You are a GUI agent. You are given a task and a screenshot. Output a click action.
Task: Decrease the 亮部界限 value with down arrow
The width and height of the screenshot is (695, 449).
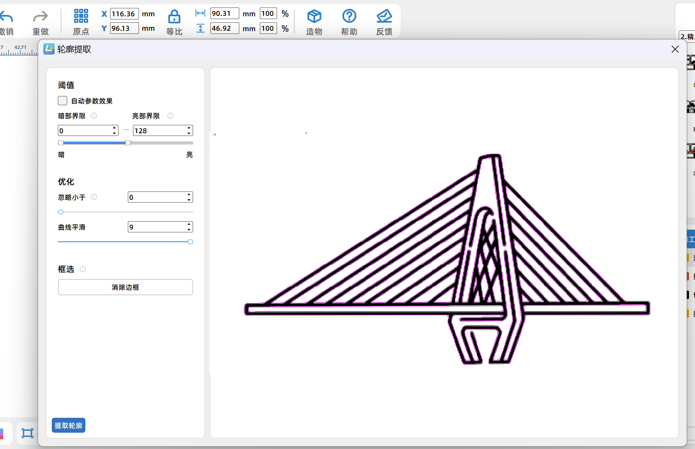189,133
